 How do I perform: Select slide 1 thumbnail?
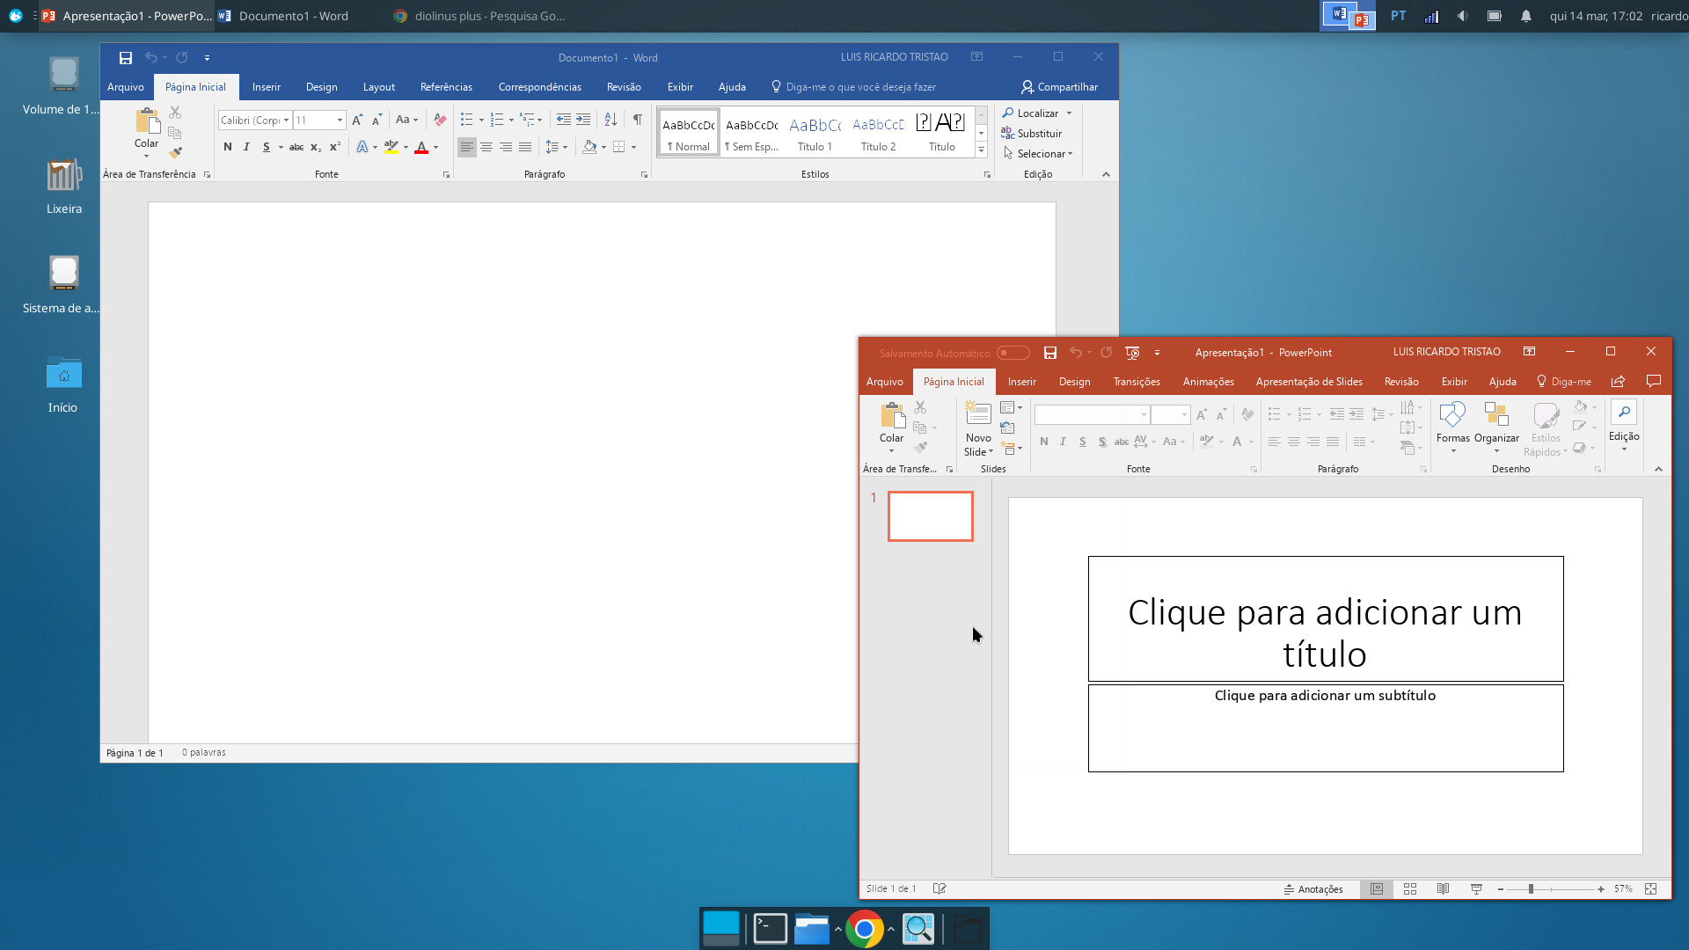930,516
